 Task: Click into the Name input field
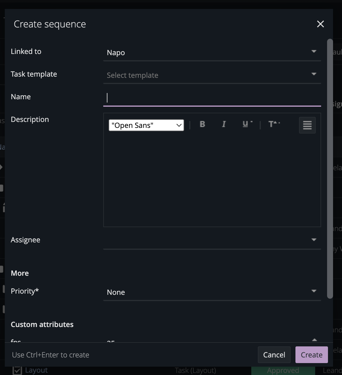pos(212,98)
